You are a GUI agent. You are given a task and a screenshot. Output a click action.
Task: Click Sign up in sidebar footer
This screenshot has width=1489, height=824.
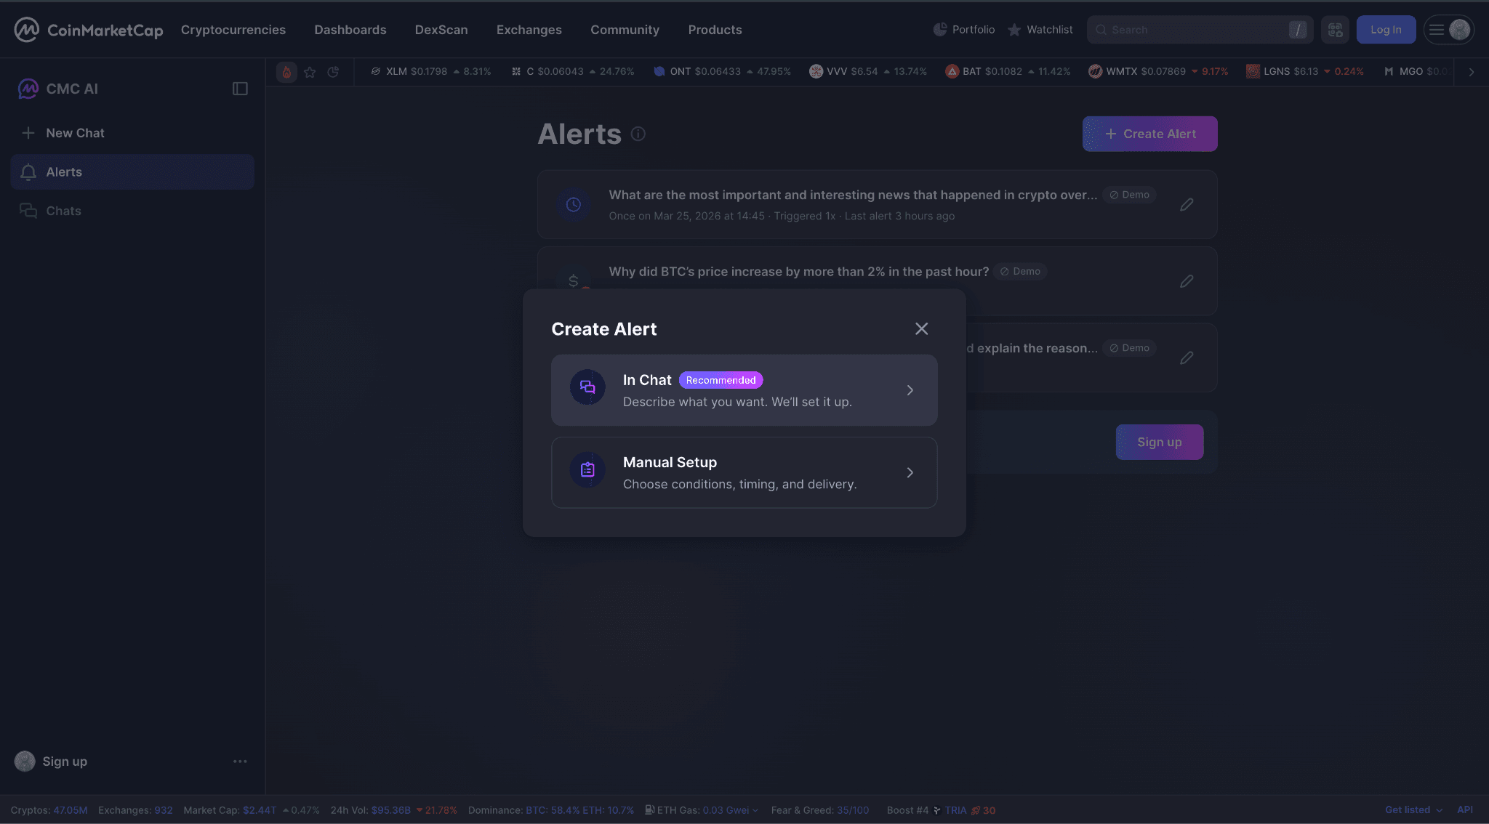(65, 762)
